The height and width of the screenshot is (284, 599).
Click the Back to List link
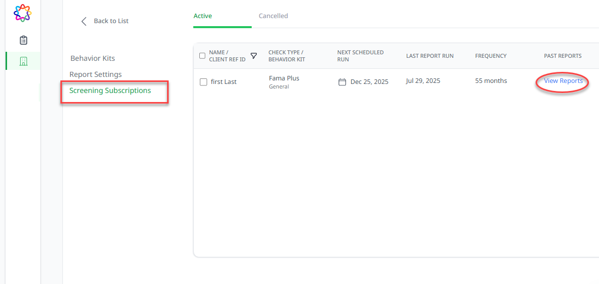111,21
